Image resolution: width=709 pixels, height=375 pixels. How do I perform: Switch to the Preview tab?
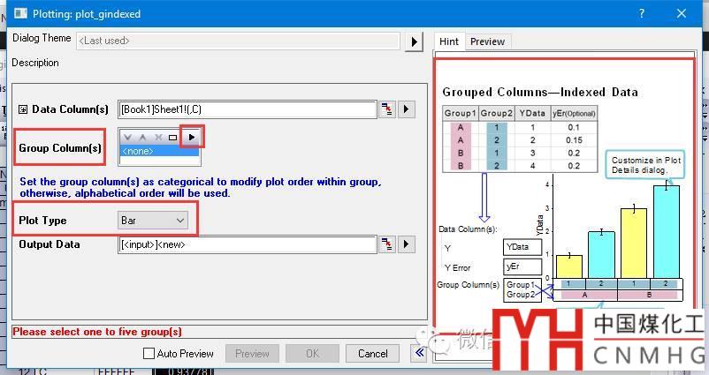click(487, 41)
